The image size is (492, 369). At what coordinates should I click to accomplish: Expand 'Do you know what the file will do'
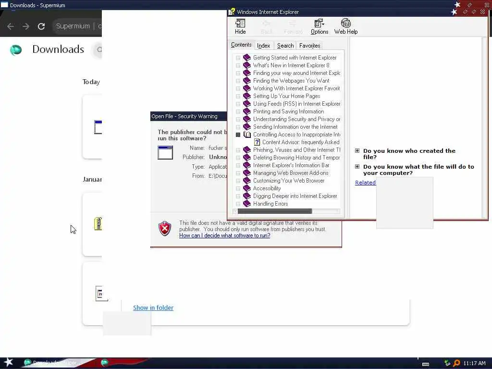pos(357,167)
